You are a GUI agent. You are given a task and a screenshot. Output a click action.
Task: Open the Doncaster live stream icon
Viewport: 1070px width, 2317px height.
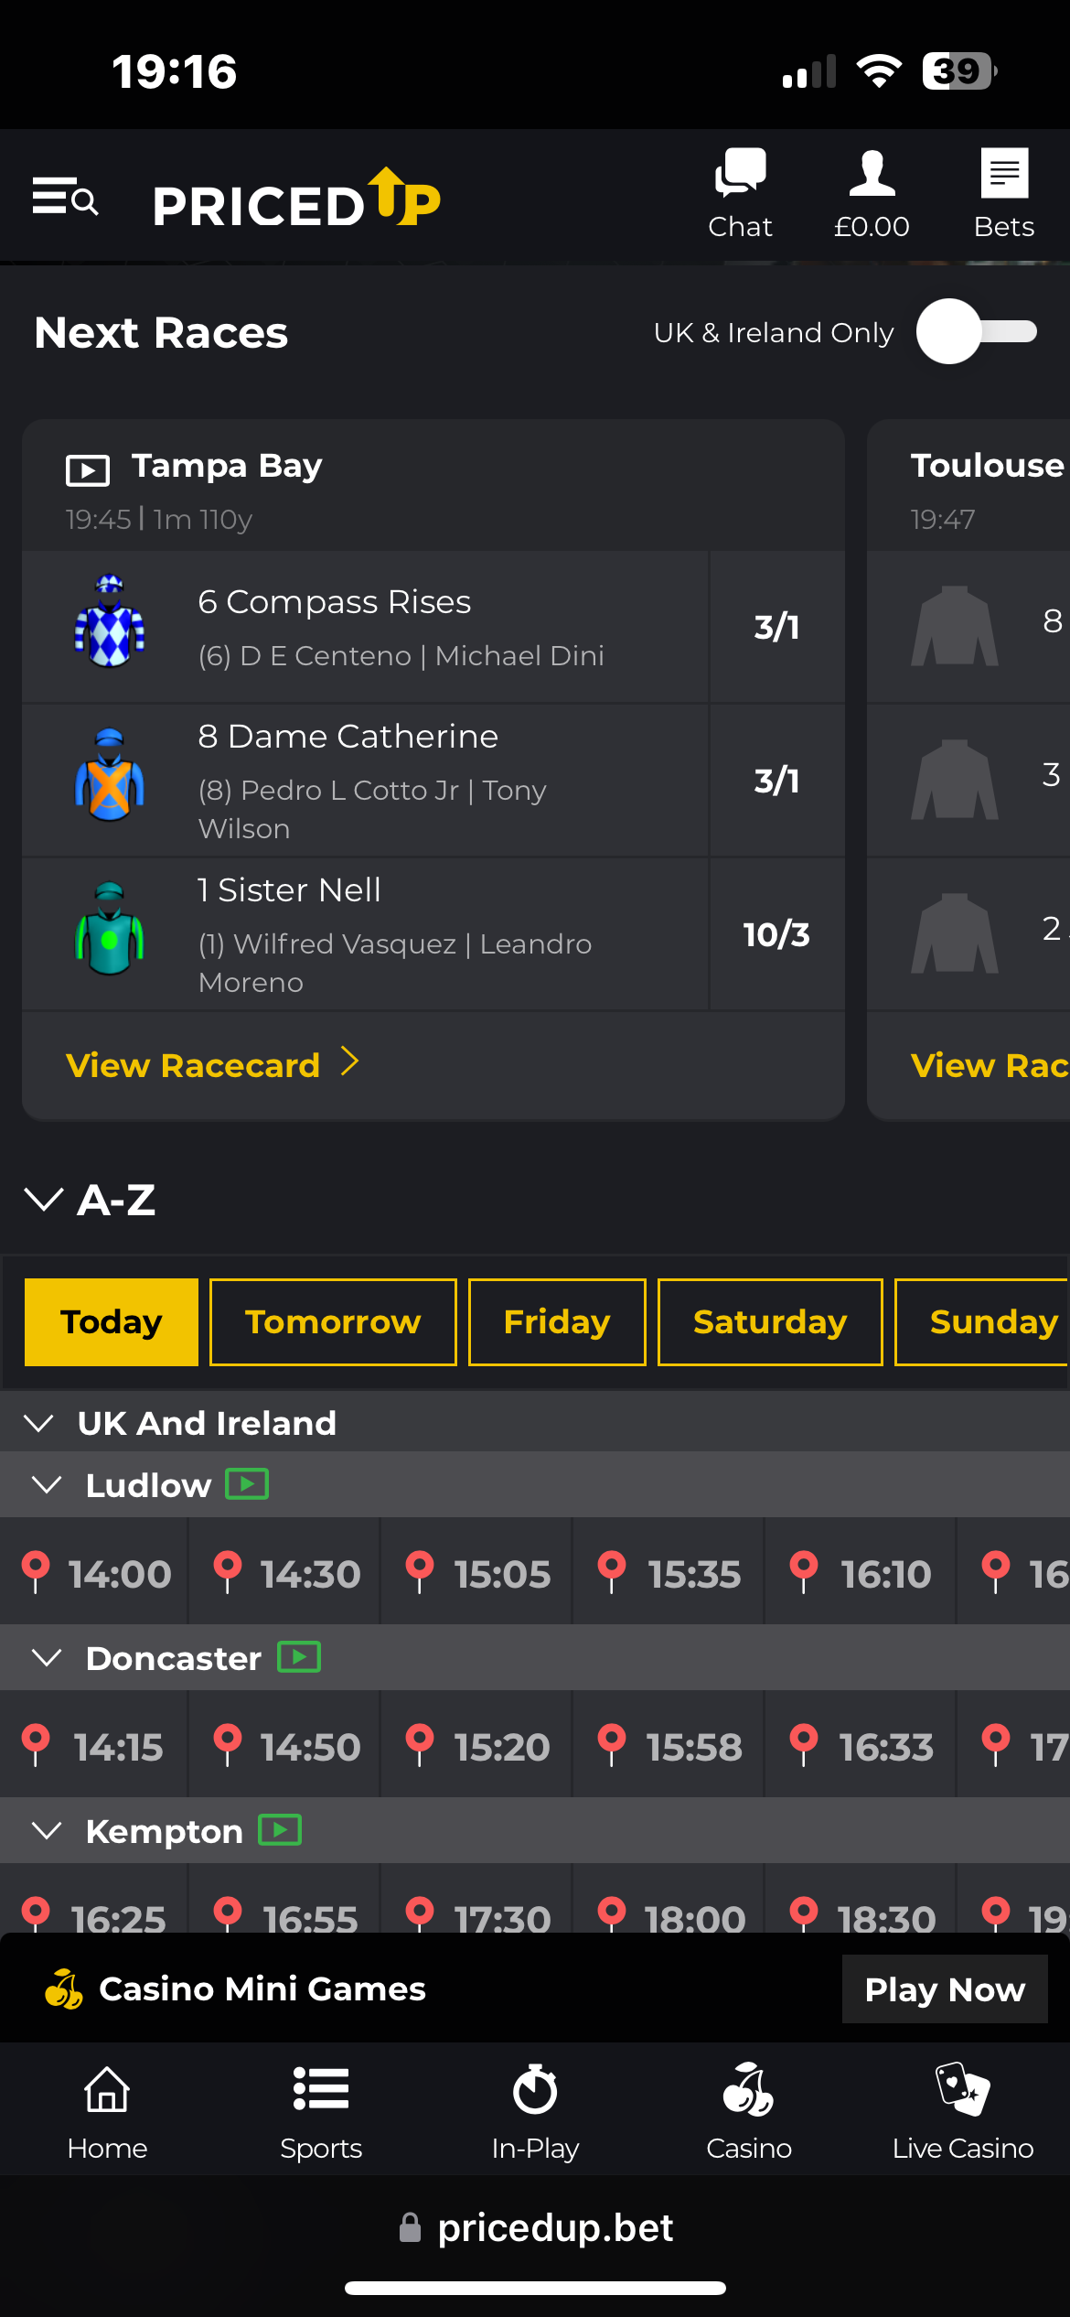297,1656
